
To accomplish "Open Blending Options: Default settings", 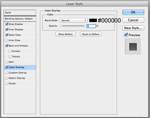I will [20, 19].
